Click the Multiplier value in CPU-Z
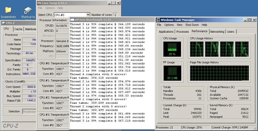This screenshot has height=131, width=258. point(29,91)
